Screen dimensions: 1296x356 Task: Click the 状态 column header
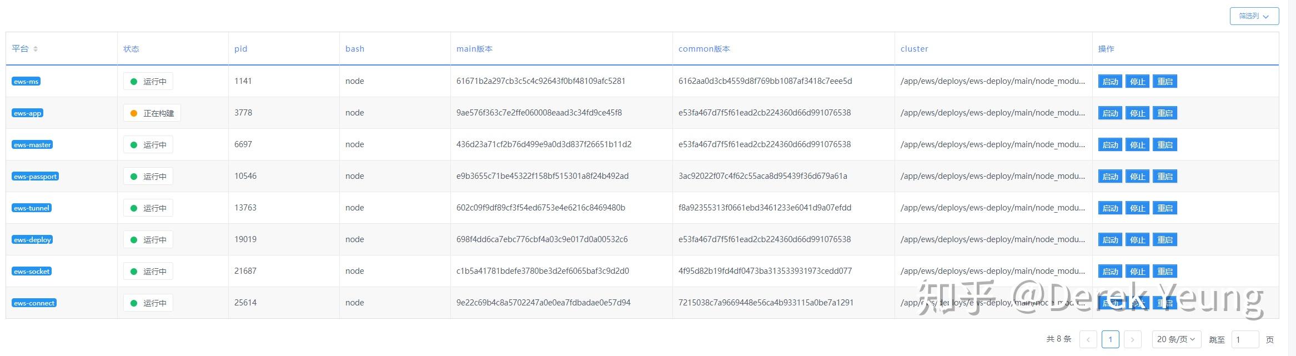click(x=131, y=49)
